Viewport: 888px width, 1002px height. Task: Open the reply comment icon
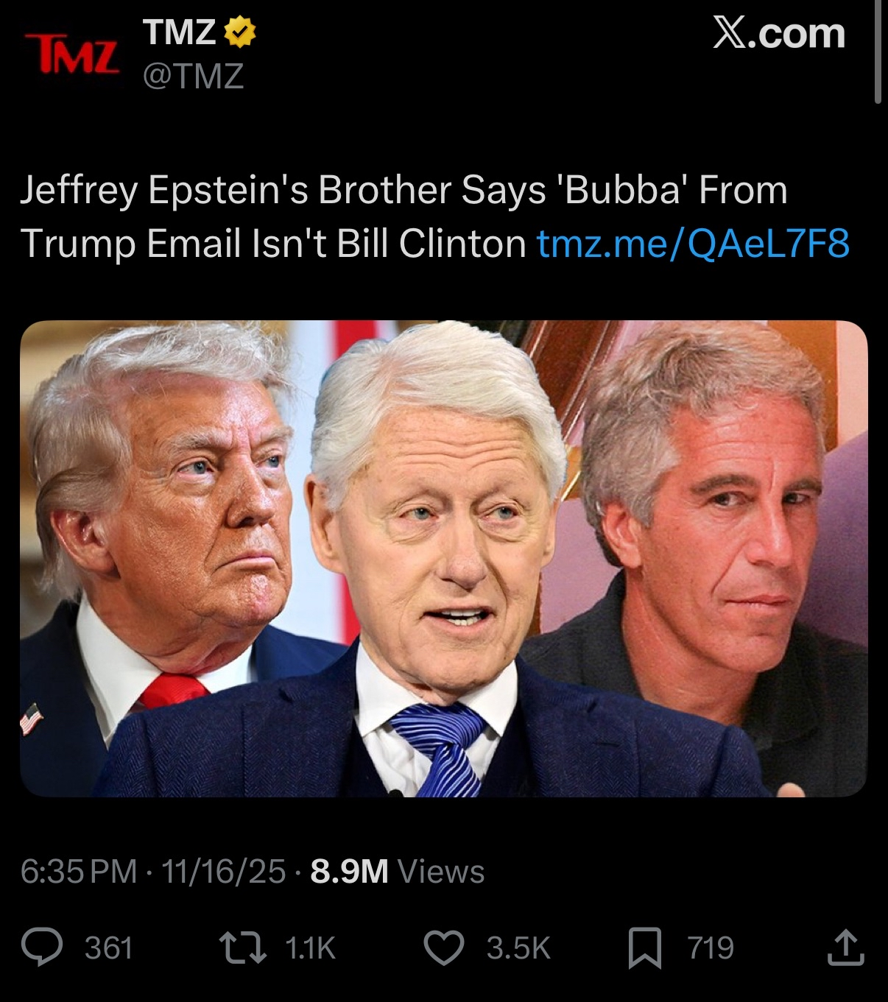pyautogui.click(x=42, y=948)
